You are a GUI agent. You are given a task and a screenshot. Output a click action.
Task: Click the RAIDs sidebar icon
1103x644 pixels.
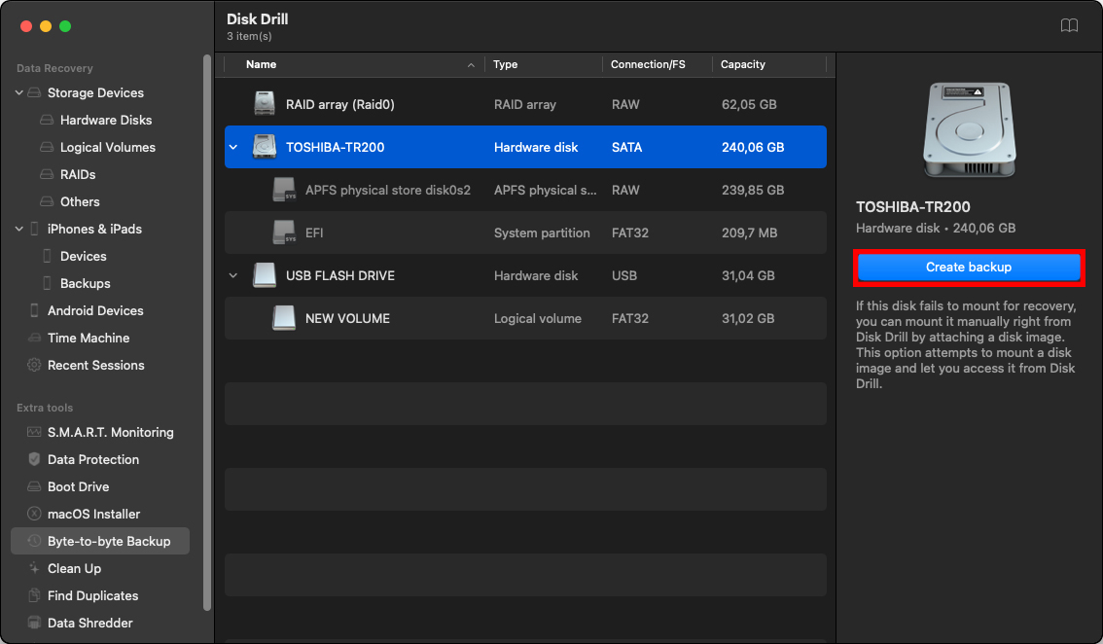coord(47,174)
